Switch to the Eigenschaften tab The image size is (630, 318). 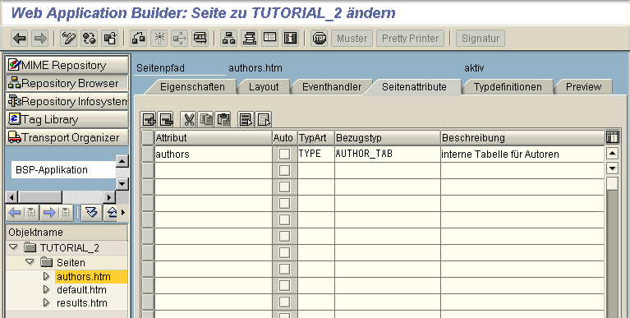(x=192, y=87)
